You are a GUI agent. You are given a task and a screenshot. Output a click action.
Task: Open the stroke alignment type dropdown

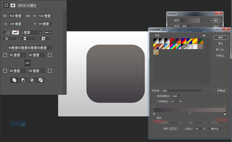click(x=11, y=39)
